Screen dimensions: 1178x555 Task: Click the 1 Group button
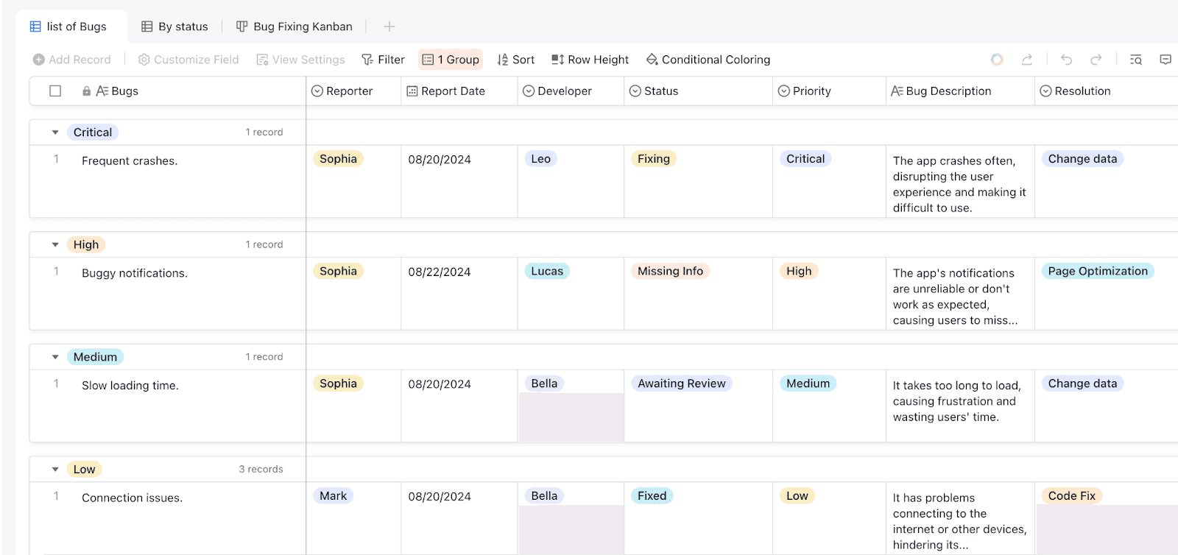[451, 60]
